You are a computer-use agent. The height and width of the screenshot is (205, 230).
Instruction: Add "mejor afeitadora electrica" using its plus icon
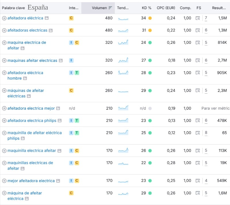(4, 181)
